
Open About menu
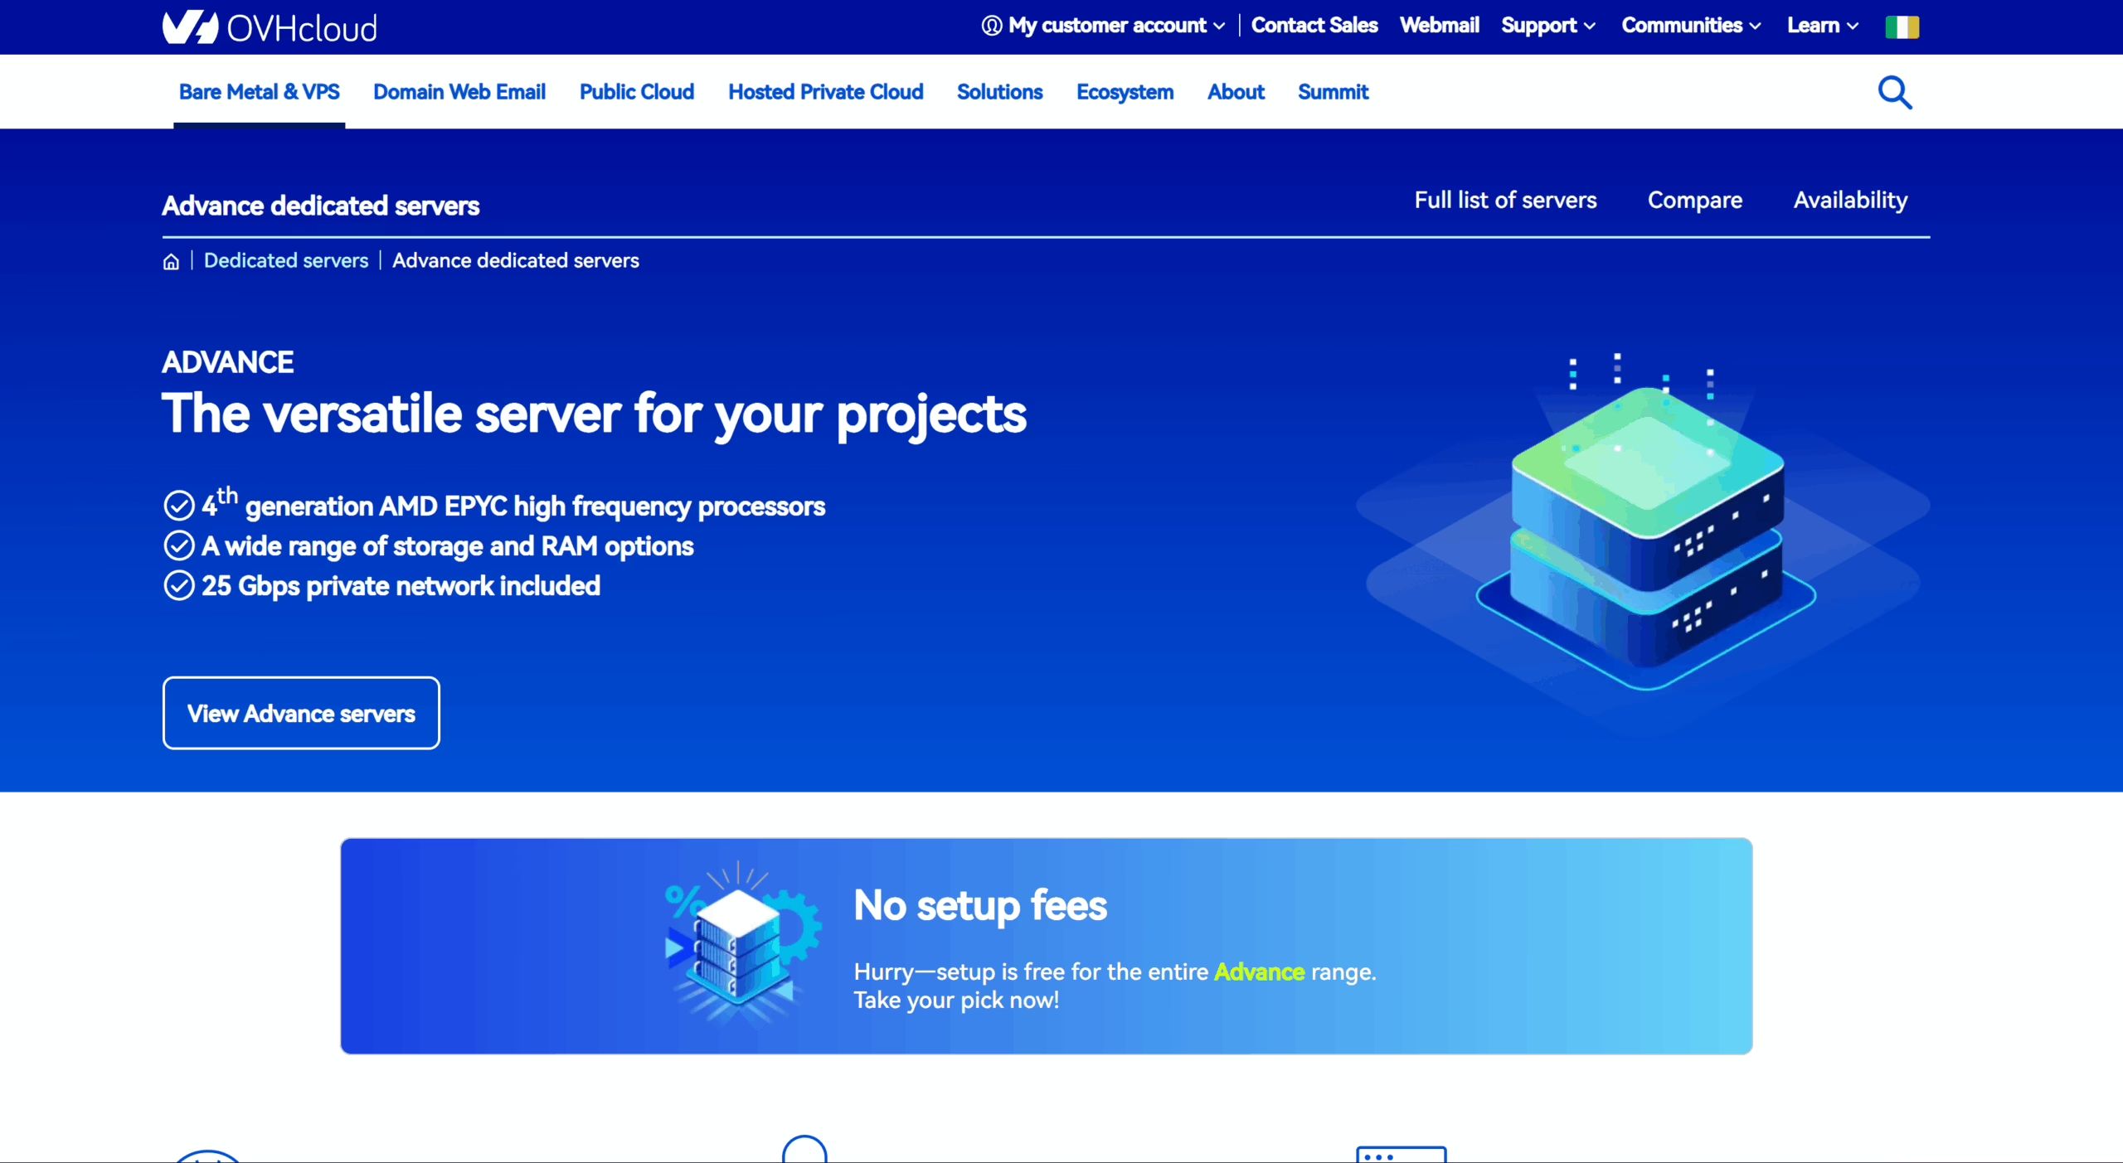pos(1236,92)
